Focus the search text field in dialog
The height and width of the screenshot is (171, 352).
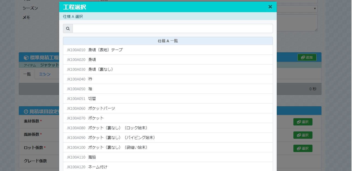172,28
